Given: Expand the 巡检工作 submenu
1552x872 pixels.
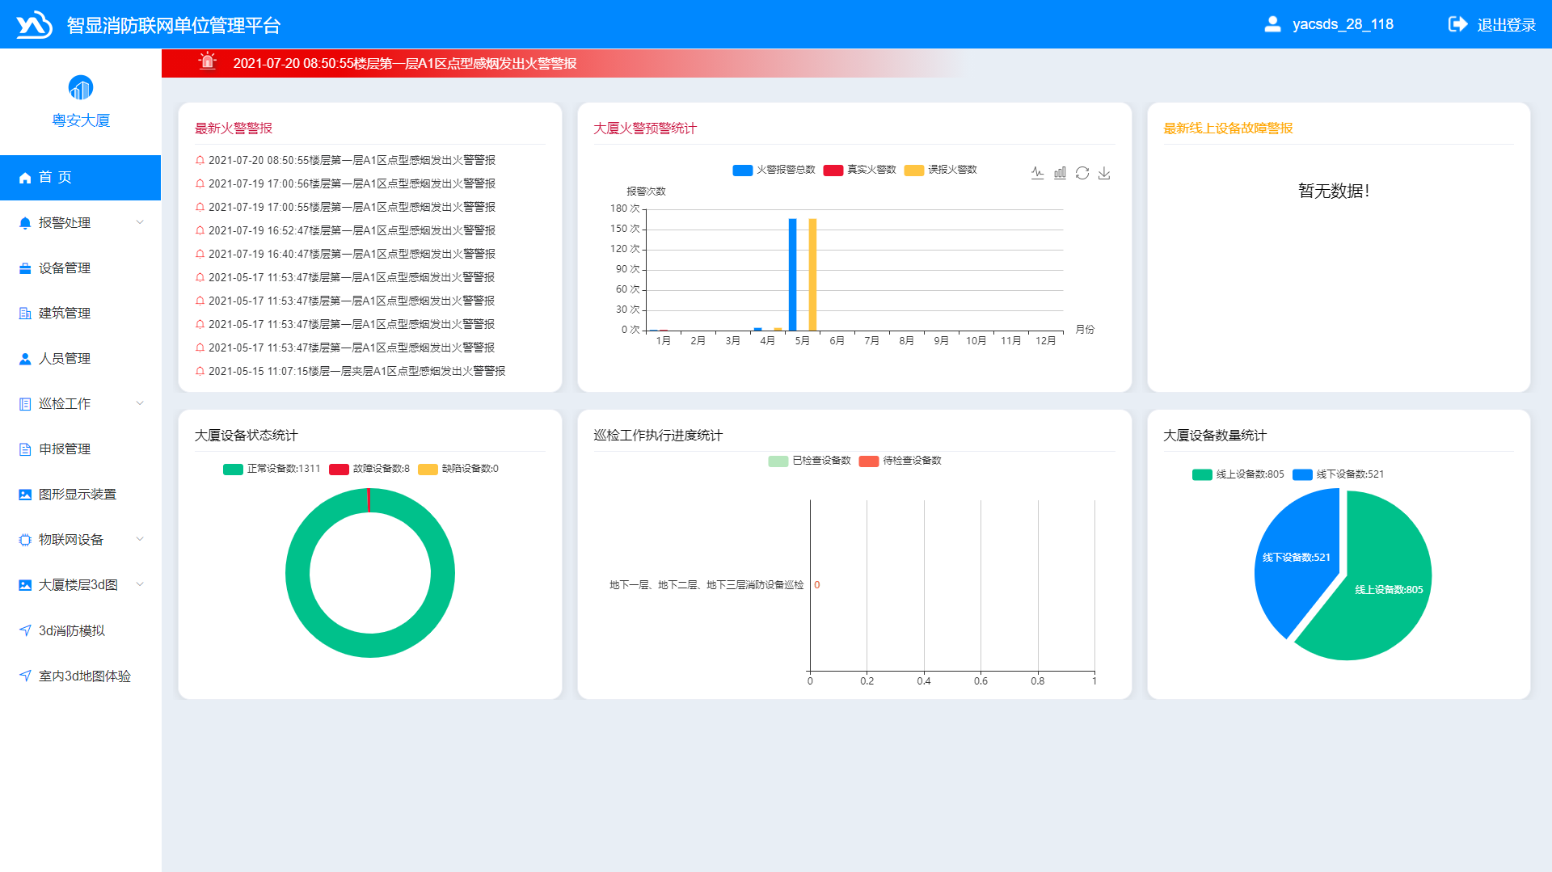Looking at the screenshot, I should pyautogui.click(x=80, y=404).
